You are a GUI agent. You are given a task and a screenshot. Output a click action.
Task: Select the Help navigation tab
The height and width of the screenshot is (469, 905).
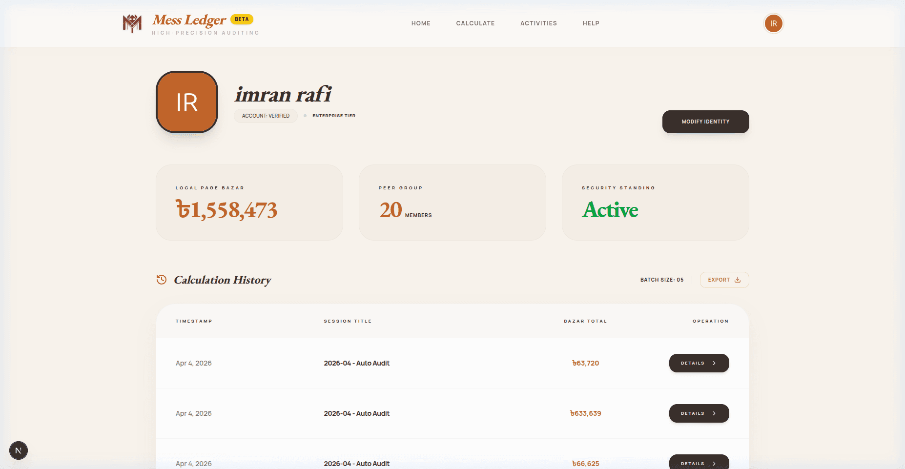click(x=591, y=23)
